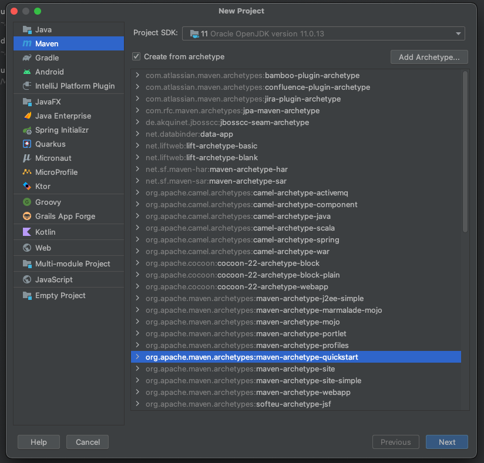484x463 pixels.
Task: Click the MicroProfile icon
Action: pyautogui.click(x=27, y=172)
